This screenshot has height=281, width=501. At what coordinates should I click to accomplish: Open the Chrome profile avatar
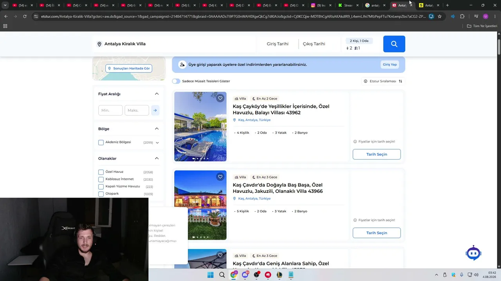pyautogui.click(x=486, y=16)
